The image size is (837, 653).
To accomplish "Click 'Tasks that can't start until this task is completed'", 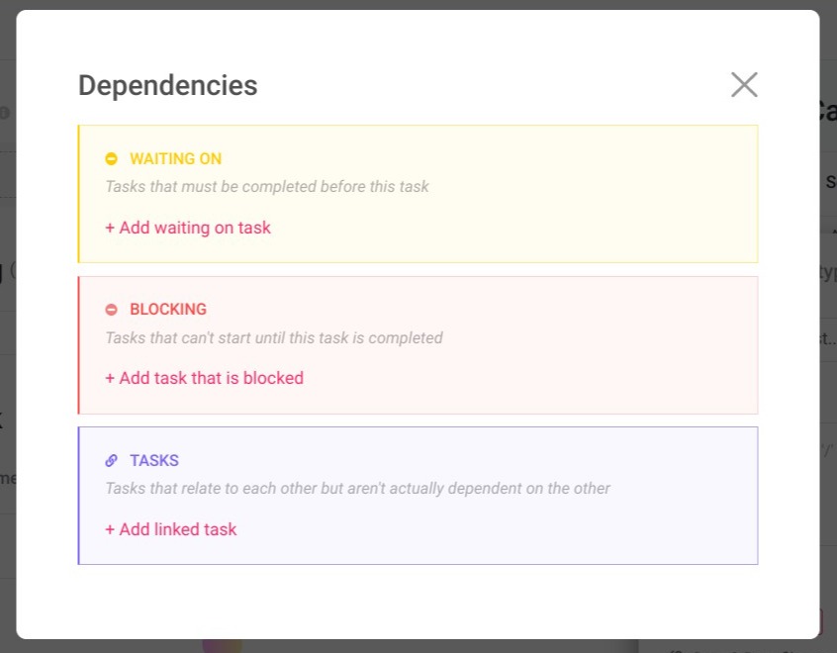I will coord(274,337).
